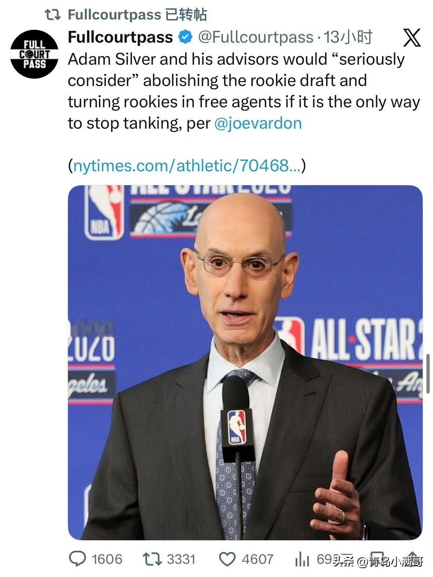Open the Full Court Pass profile avatar
This screenshot has height=577, width=433.
pos(34,54)
